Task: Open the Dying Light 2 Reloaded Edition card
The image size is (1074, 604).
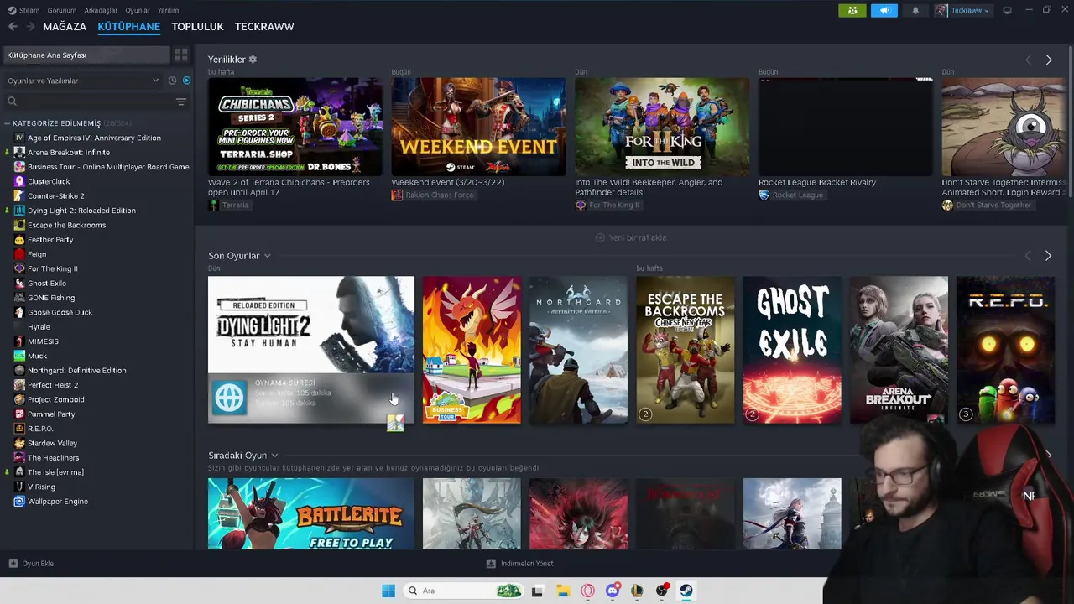Action: point(311,350)
